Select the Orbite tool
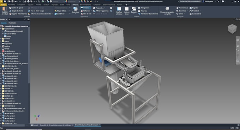This screenshot has height=130, width=240. click(180, 14)
